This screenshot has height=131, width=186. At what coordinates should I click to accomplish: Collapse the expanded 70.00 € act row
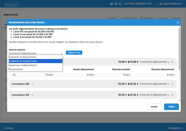[x=172, y=62]
